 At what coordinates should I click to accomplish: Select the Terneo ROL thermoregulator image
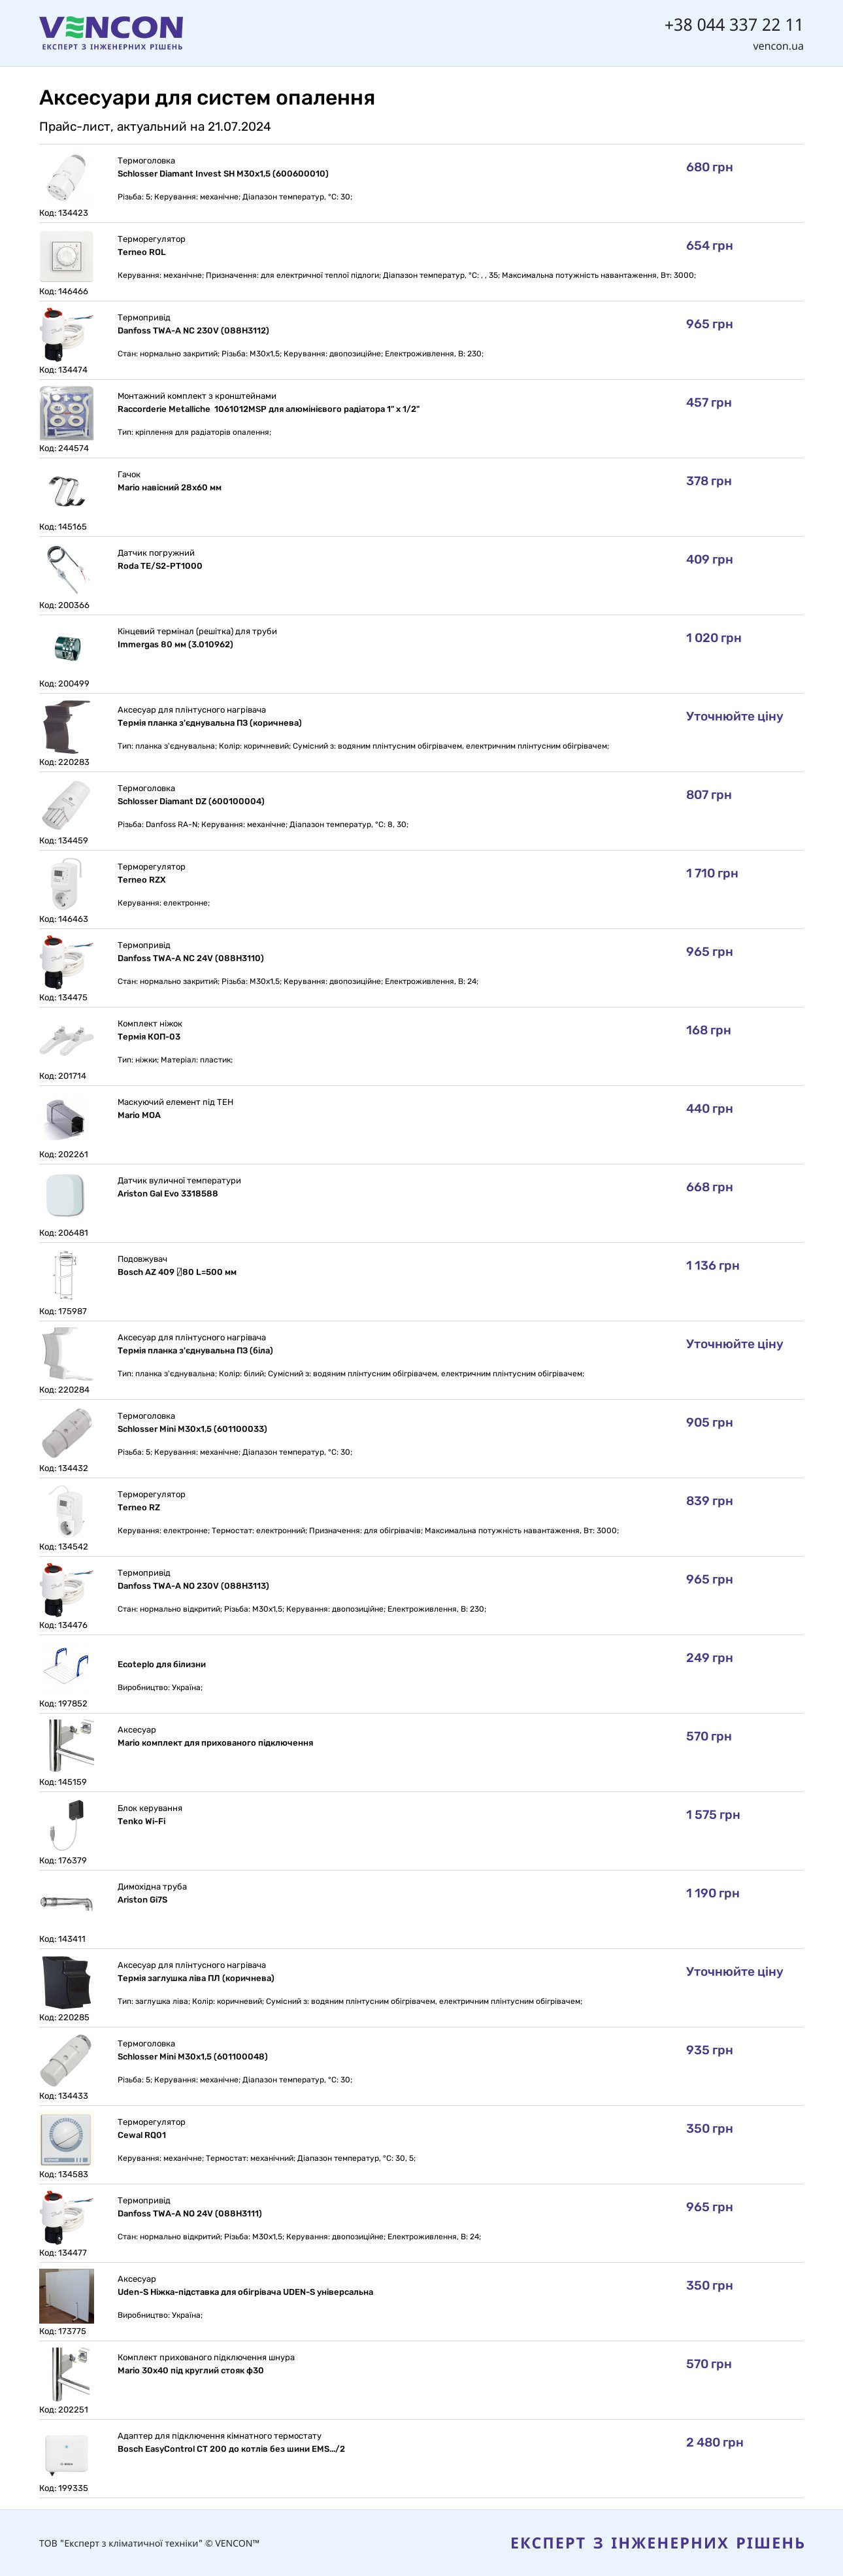[x=66, y=257]
